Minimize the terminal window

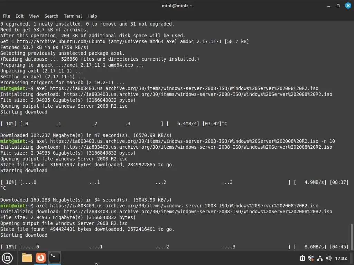tap(329, 6)
